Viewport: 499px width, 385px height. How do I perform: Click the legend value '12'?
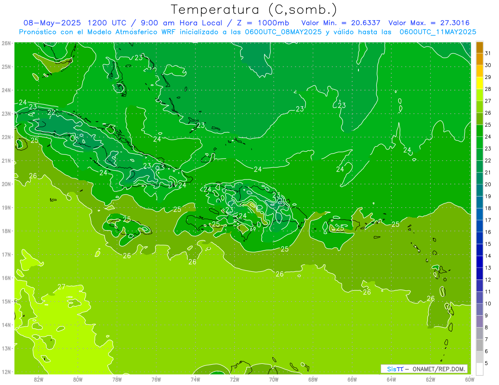click(x=488, y=280)
